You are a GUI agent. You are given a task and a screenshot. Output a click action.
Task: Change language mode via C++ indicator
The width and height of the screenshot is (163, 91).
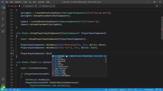click(141, 89)
